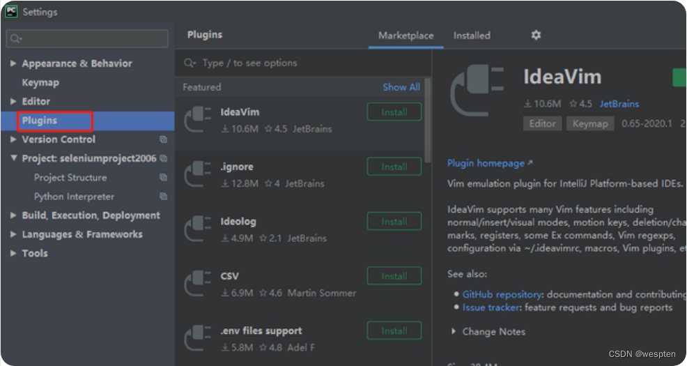Select .env files support plugin name
The height and width of the screenshot is (366, 687).
261,330
